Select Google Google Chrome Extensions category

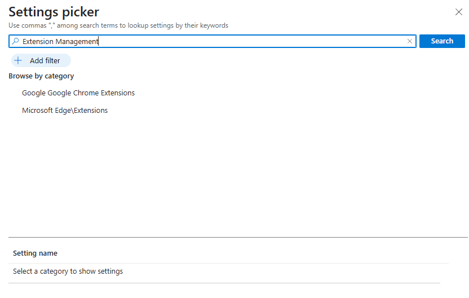[78, 93]
